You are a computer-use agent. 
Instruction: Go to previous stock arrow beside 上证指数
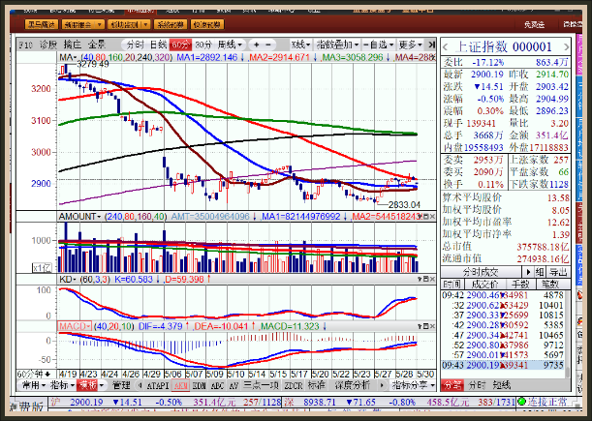point(446,47)
